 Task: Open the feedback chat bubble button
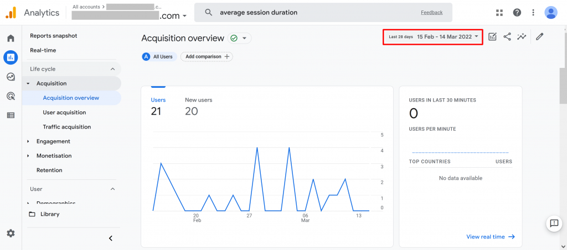(x=554, y=224)
